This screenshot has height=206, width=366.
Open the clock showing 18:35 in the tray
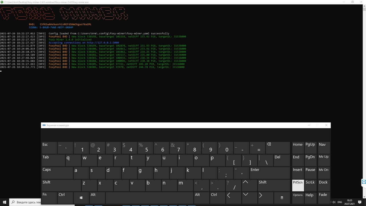coord(349,202)
